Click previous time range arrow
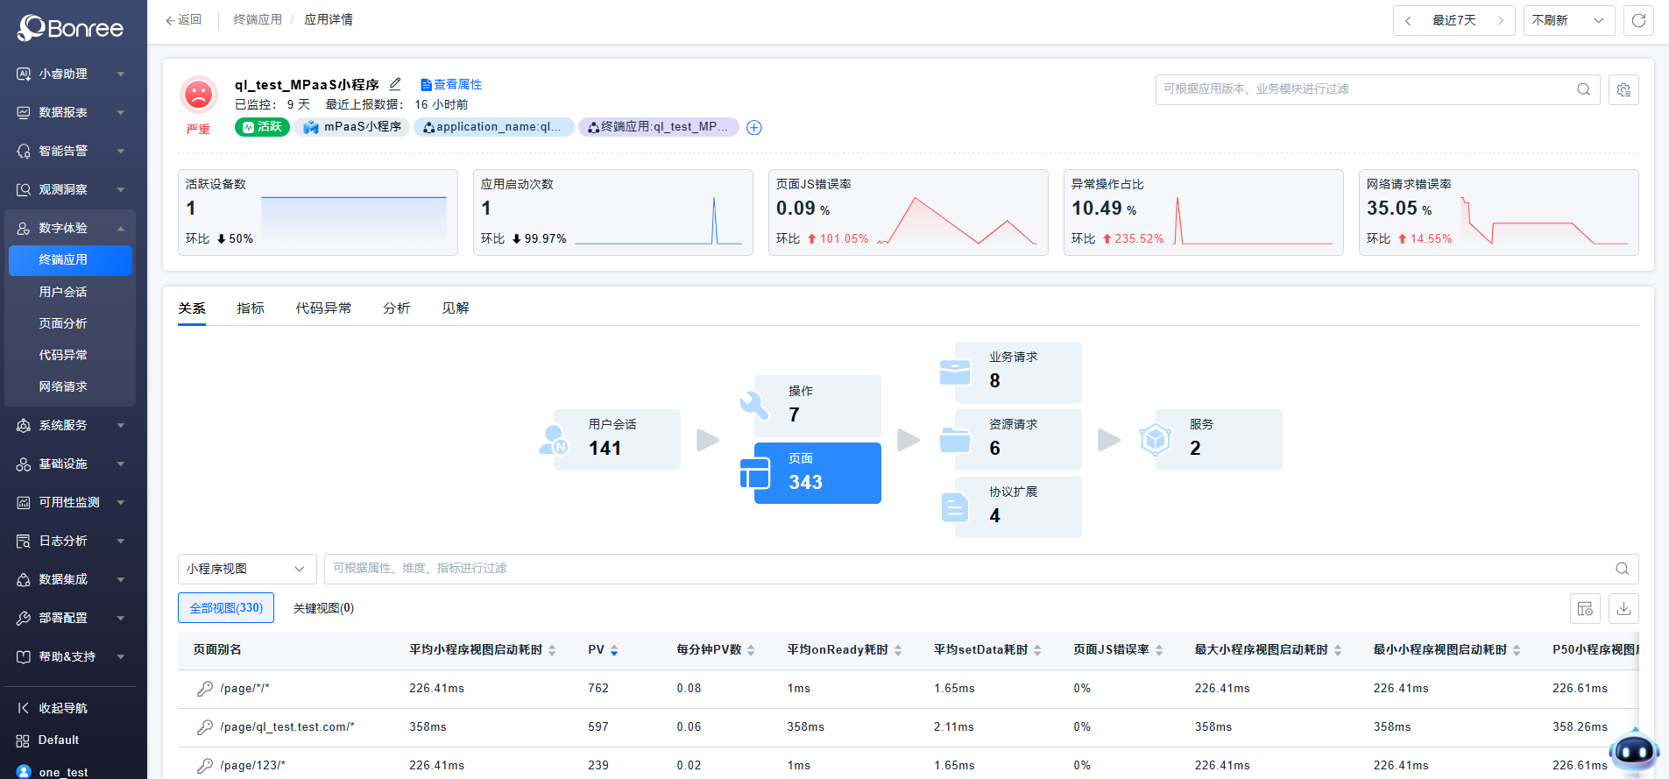Viewport: 1669px width, 779px height. 1408,20
